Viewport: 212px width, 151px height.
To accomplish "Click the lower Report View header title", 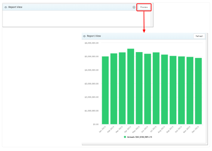I will [x=94, y=36].
